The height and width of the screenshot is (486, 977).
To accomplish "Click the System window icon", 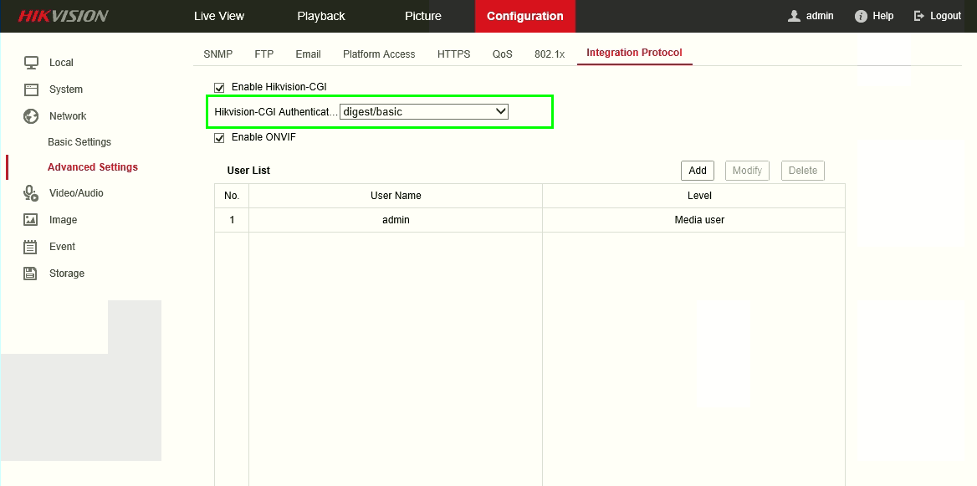I will point(31,90).
